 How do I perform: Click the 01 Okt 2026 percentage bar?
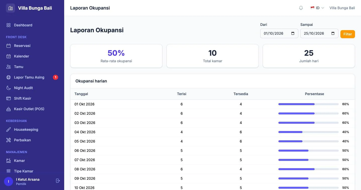308,104
